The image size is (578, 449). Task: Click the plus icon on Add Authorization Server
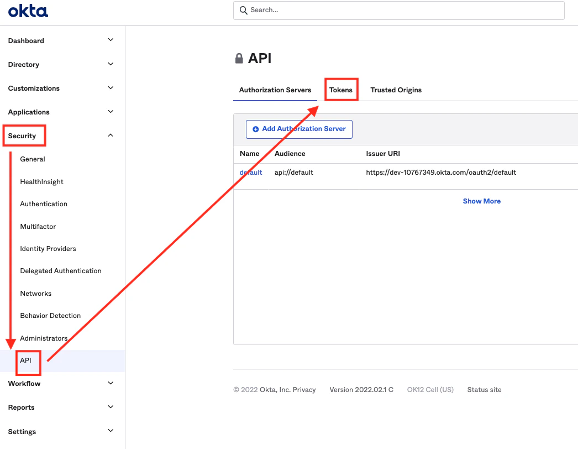tap(255, 129)
